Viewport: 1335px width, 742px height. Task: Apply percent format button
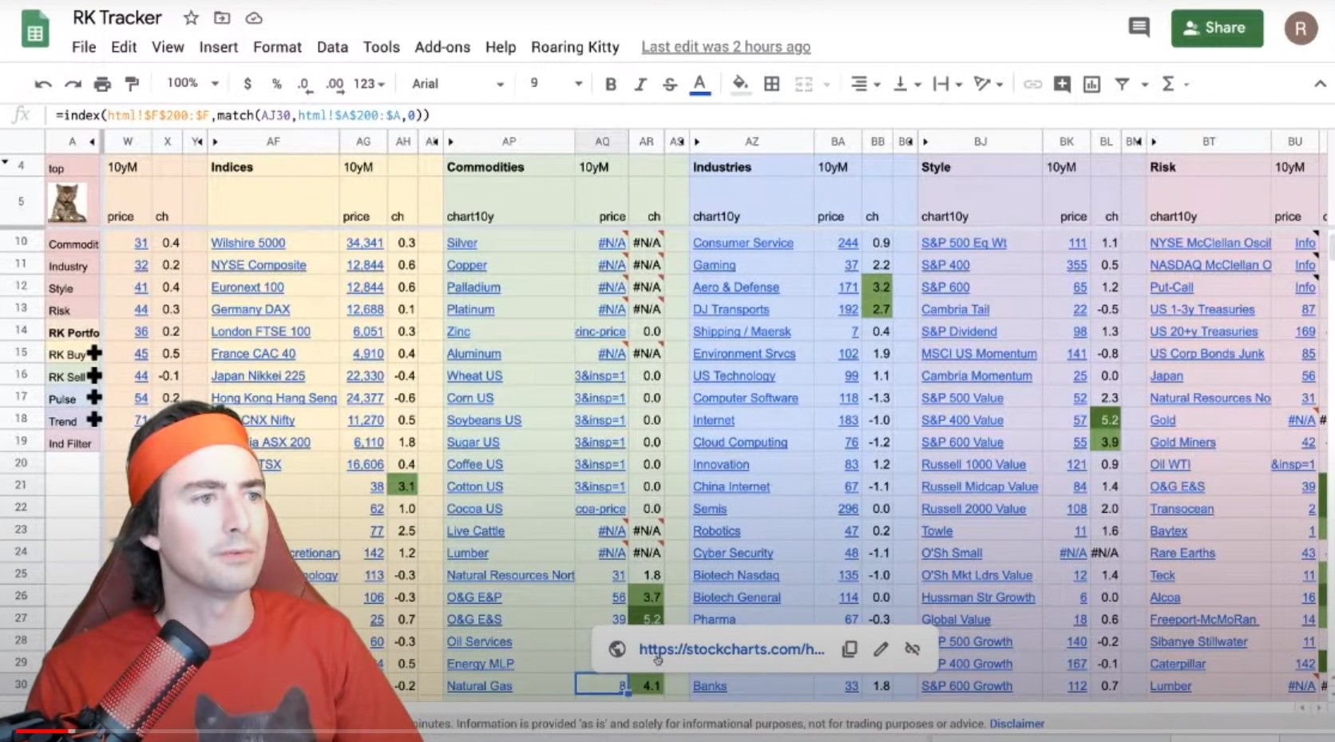[276, 84]
